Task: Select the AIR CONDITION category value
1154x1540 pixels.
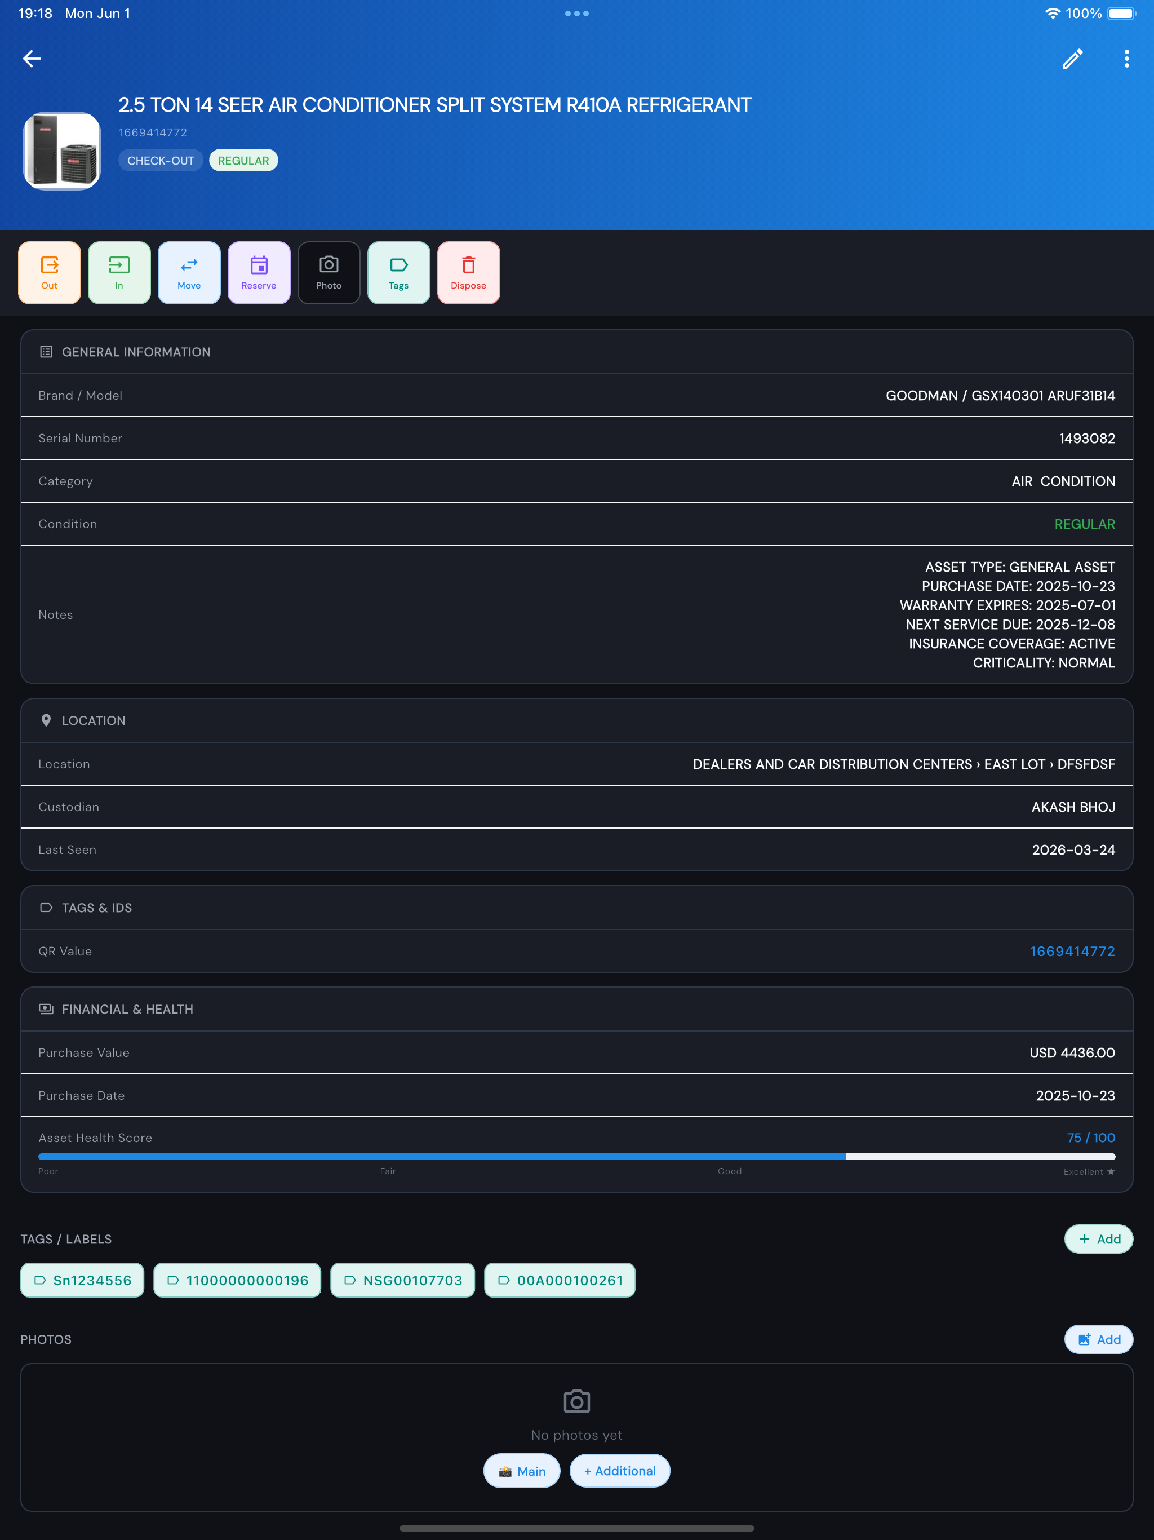Action: point(1063,481)
